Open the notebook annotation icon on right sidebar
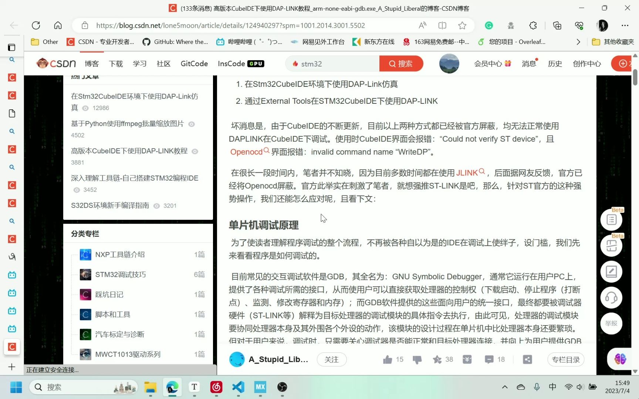The image size is (639, 399). 611,272
